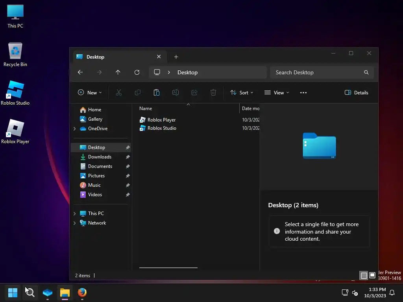403x302 pixels.
Task: Open the Sort dropdown
Action: [x=242, y=93]
